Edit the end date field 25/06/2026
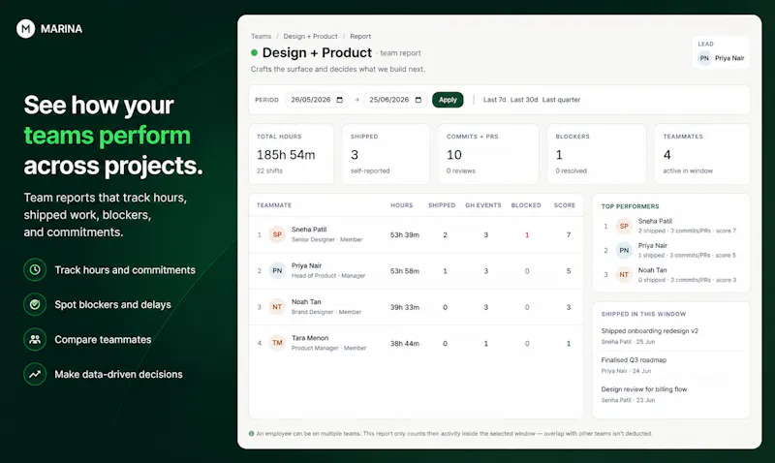Viewport: 775px width, 463px height. (395, 100)
